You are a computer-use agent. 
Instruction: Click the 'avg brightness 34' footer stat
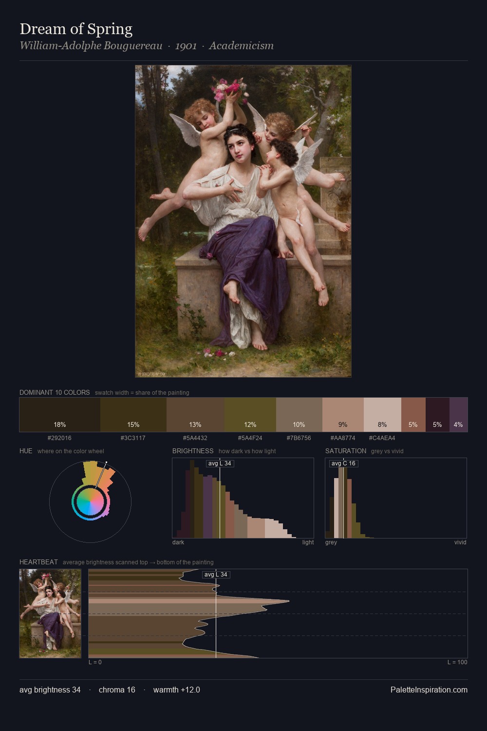(50, 690)
